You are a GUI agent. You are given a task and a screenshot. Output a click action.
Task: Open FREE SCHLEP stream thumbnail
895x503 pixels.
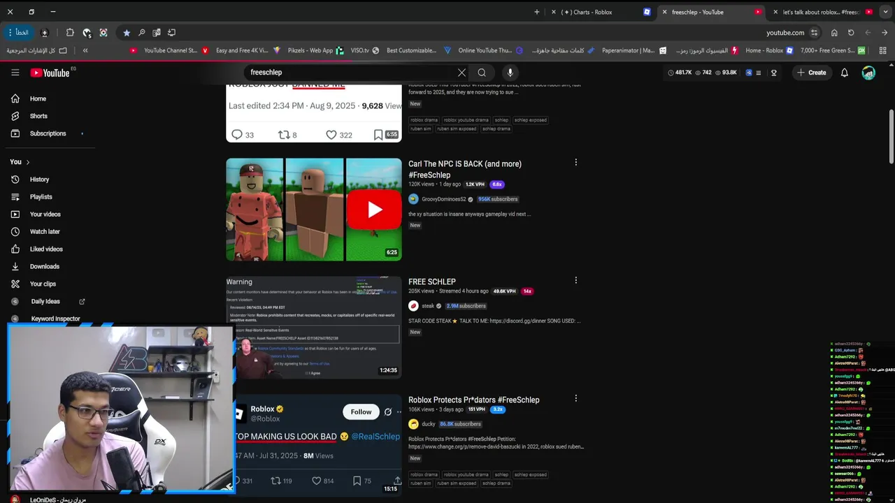pyautogui.click(x=314, y=328)
